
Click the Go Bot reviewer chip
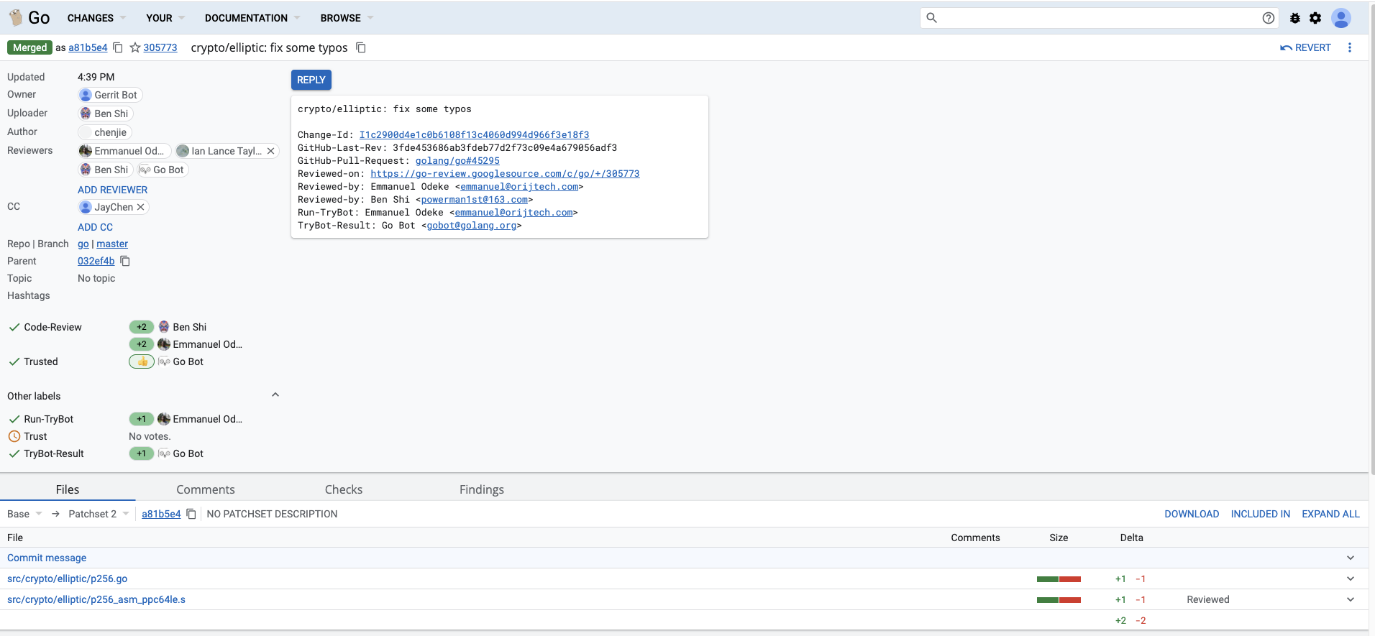point(163,170)
